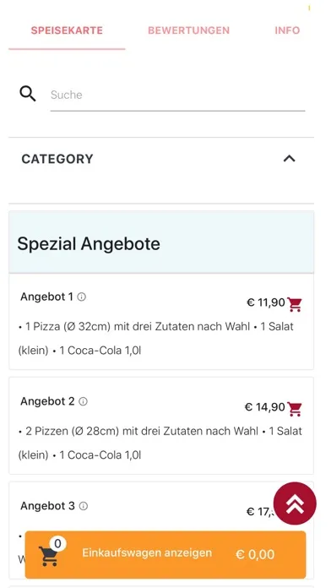Click the € 0,00 cart total
The width and height of the screenshot is (331, 588).
(255, 554)
